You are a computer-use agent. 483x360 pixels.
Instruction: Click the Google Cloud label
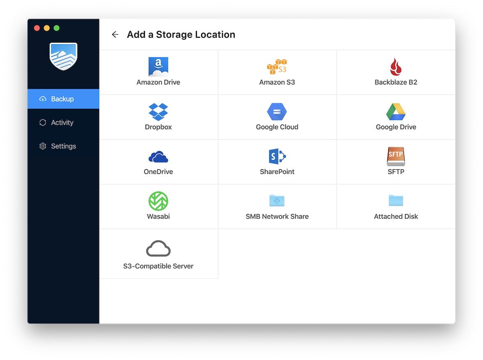[277, 127]
